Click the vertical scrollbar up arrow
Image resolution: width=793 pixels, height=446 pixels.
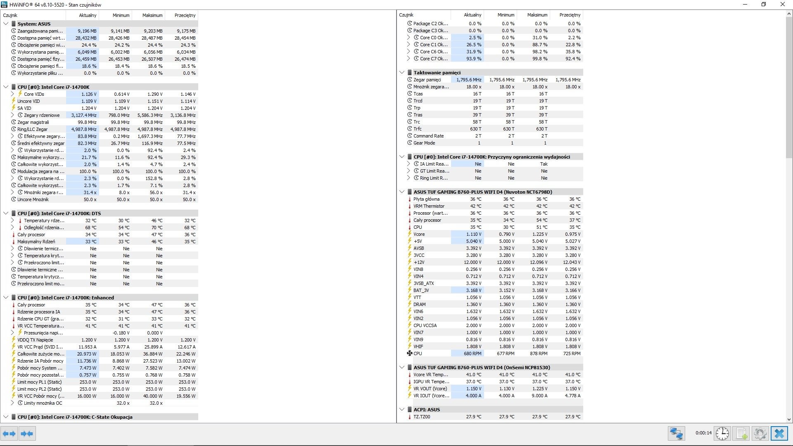point(789,14)
